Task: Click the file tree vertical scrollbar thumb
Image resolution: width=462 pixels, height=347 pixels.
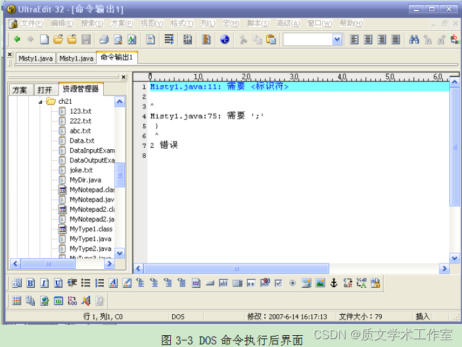Action: pyautogui.click(x=120, y=174)
